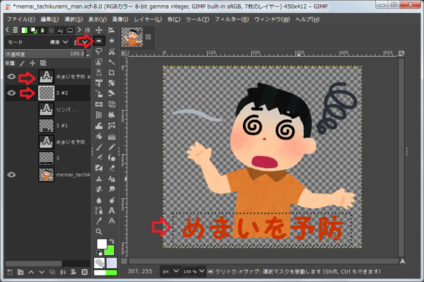The width and height of the screenshot is (424, 282).
Task: Select the Text tool
Action: 111,210
